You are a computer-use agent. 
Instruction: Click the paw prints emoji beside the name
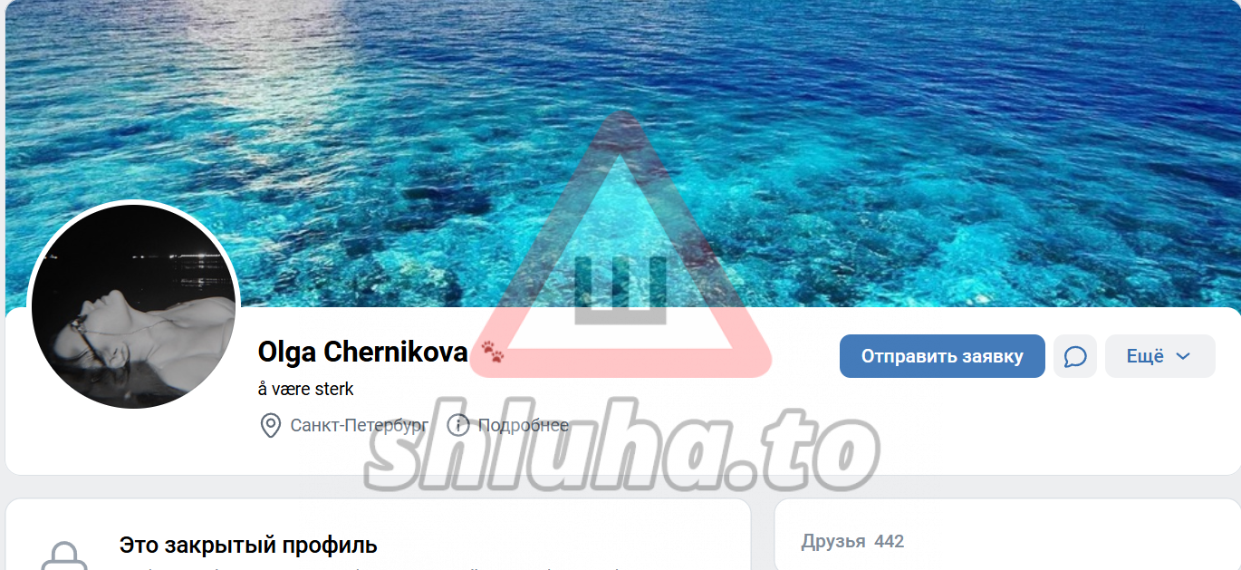pos(492,351)
